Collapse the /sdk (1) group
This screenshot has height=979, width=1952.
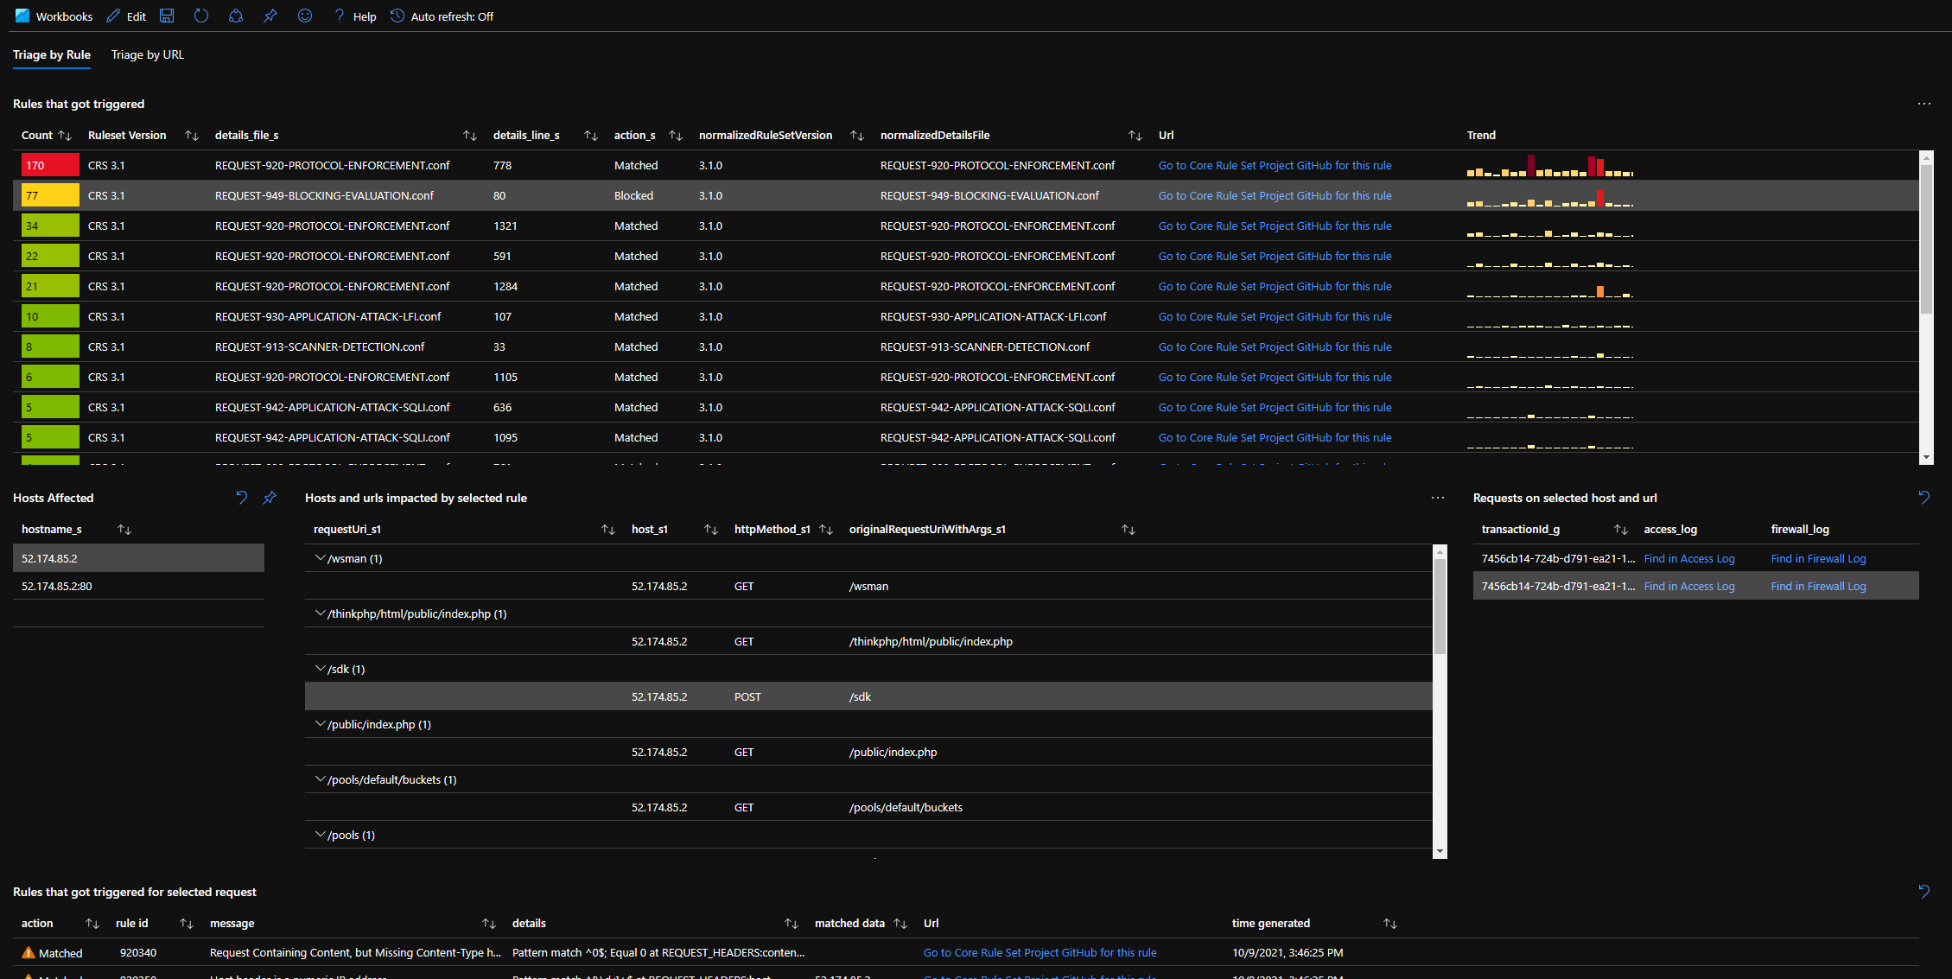coord(321,669)
